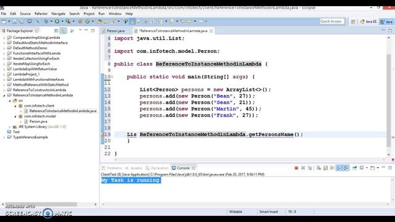
Task: Click the error marker on line 19
Action: coord(102,134)
